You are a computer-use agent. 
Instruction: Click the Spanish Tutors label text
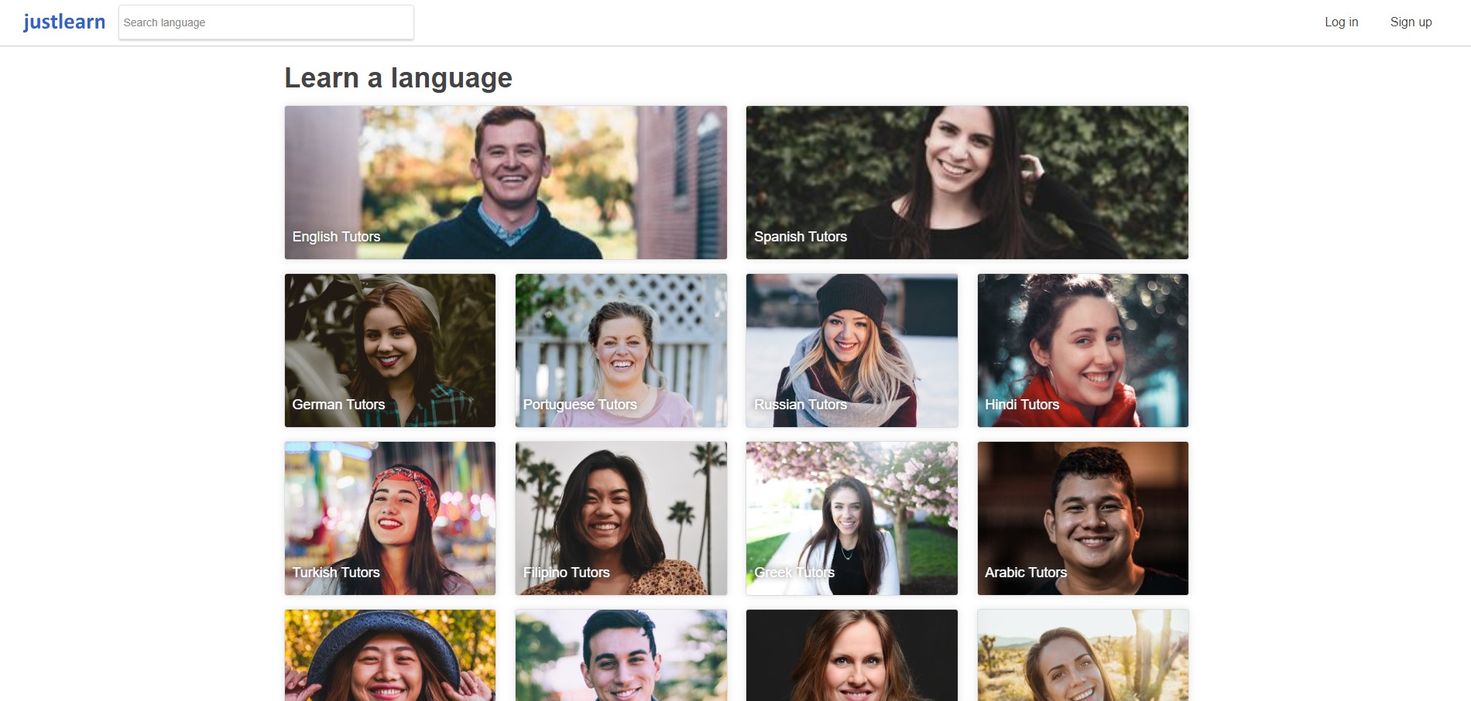801,237
